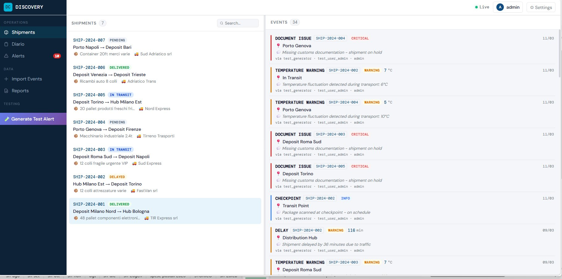
Task: Click the Generate Test Alert button
Action: click(x=33, y=119)
